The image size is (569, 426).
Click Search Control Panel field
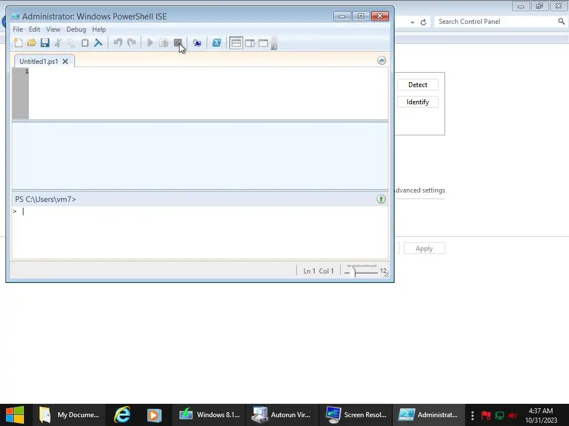(495, 22)
